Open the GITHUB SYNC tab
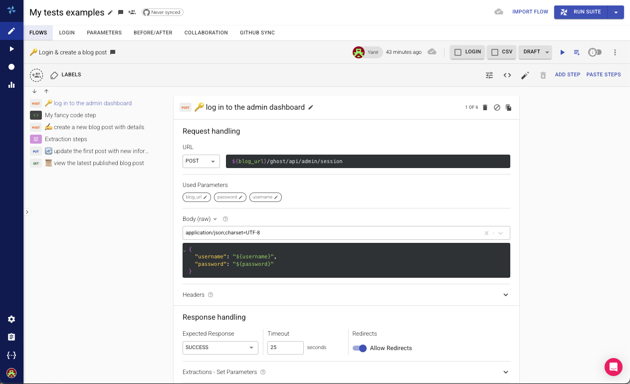This screenshot has width=630, height=384. 257,33
